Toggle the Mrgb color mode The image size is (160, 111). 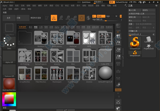(101, 16)
